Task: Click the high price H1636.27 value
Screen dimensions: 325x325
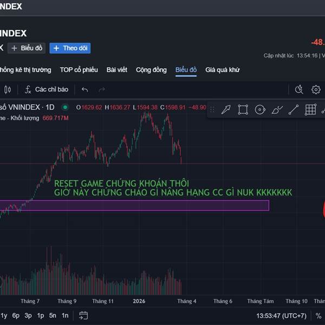Action: coord(118,107)
